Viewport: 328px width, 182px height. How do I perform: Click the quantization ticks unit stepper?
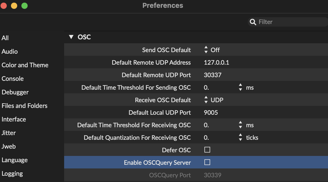240,137
